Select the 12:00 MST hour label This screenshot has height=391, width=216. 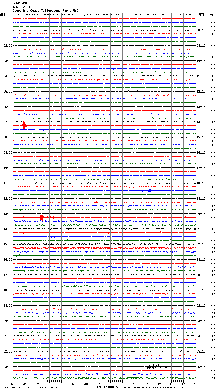pyautogui.click(x=8, y=199)
